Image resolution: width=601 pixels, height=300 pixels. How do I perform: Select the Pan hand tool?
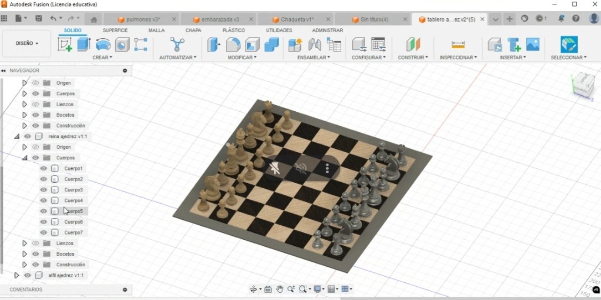coord(279,289)
